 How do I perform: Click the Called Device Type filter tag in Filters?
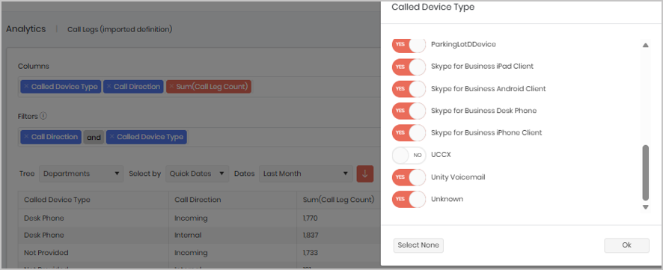click(147, 137)
